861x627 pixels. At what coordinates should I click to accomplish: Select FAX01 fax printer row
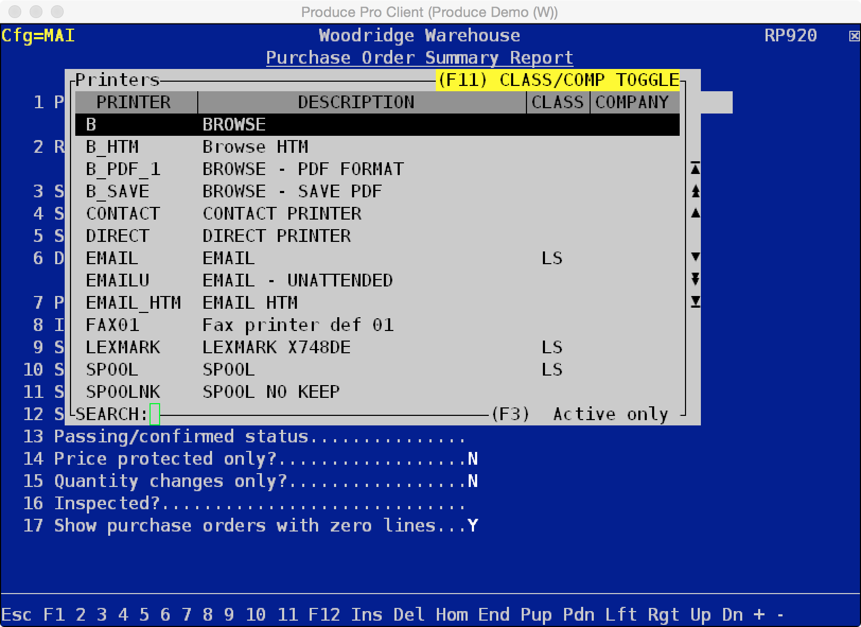(377, 325)
